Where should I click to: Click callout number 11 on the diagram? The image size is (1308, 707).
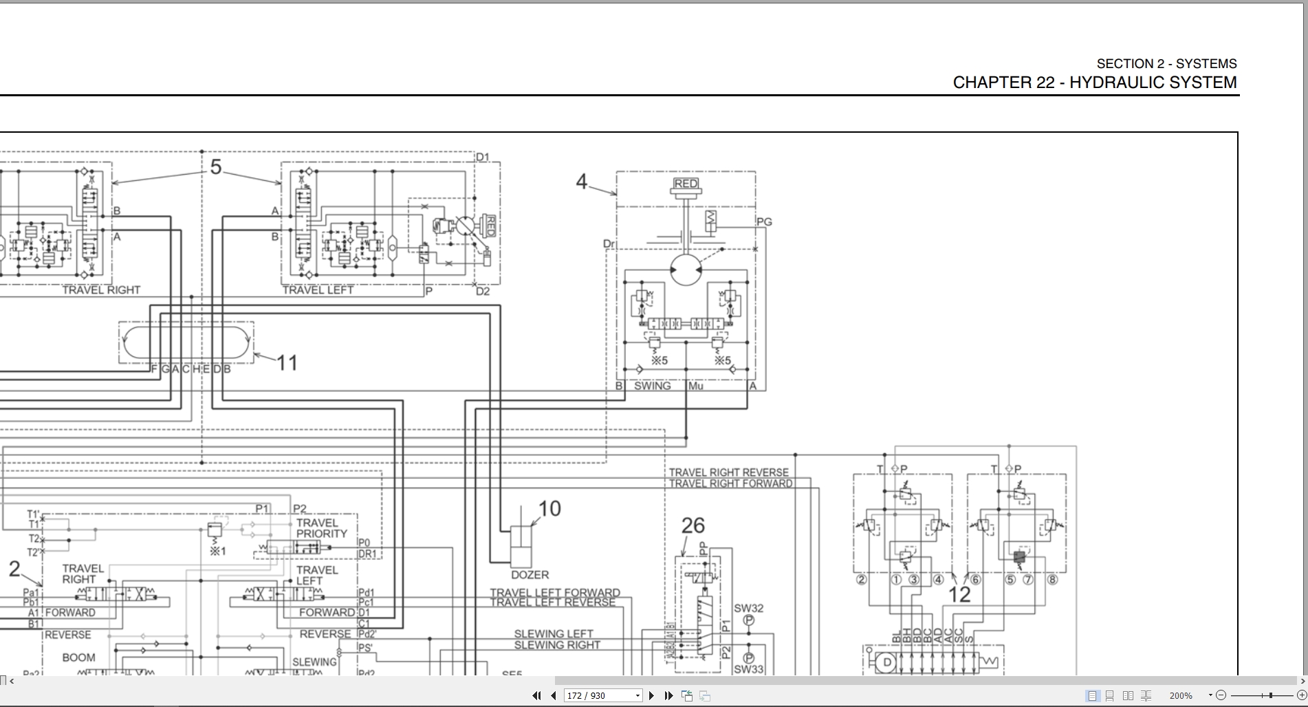pos(287,362)
